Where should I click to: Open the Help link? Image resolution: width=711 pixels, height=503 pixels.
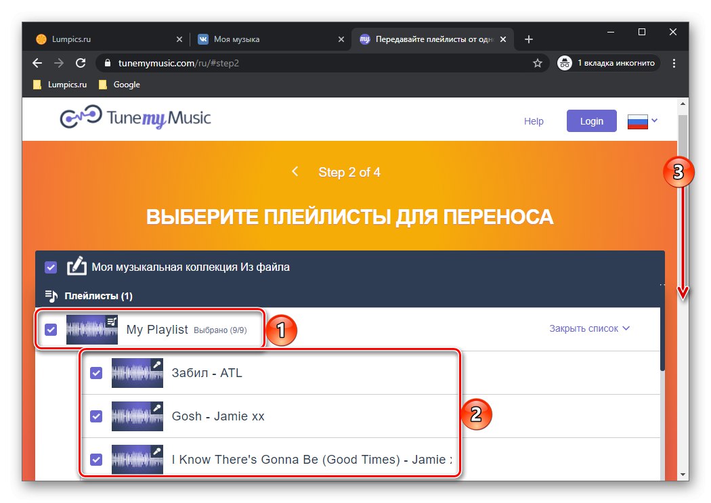pos(533,121)
